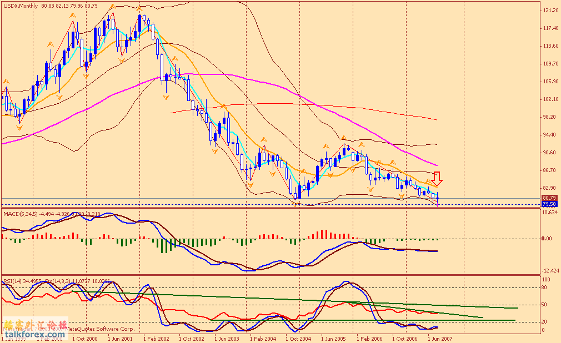This screenshot has width=561, height=343.
Task: Select the USDX,Monthly chart title
Action: coord(21,6)
